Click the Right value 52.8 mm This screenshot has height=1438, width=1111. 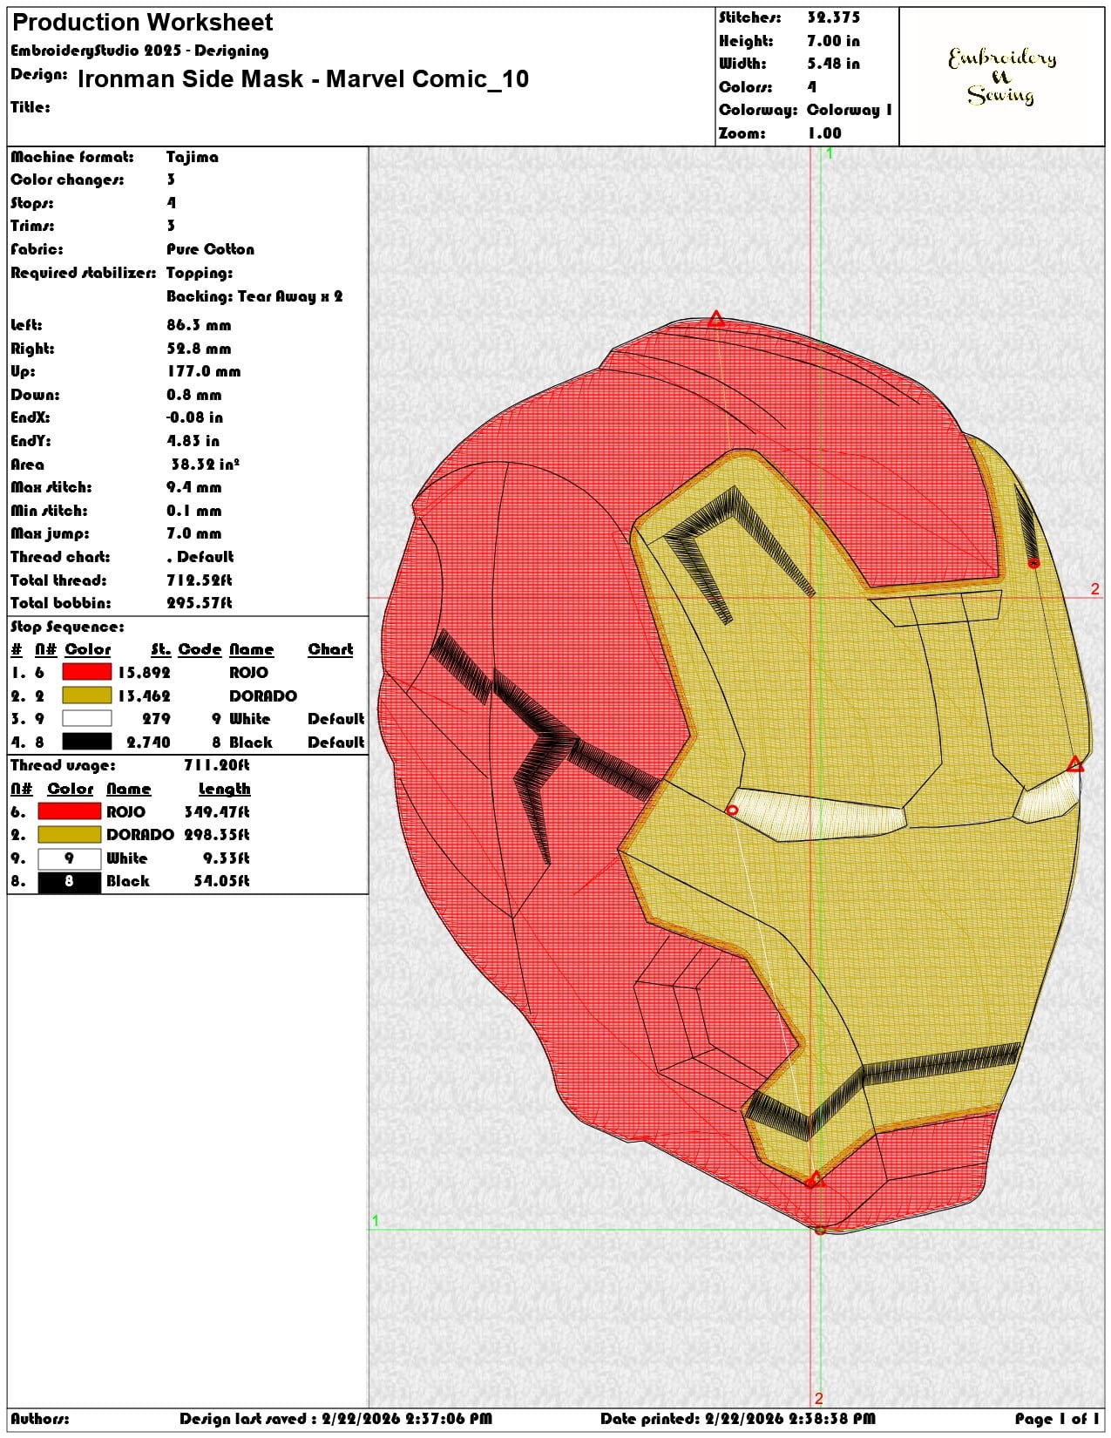[199, 349]
